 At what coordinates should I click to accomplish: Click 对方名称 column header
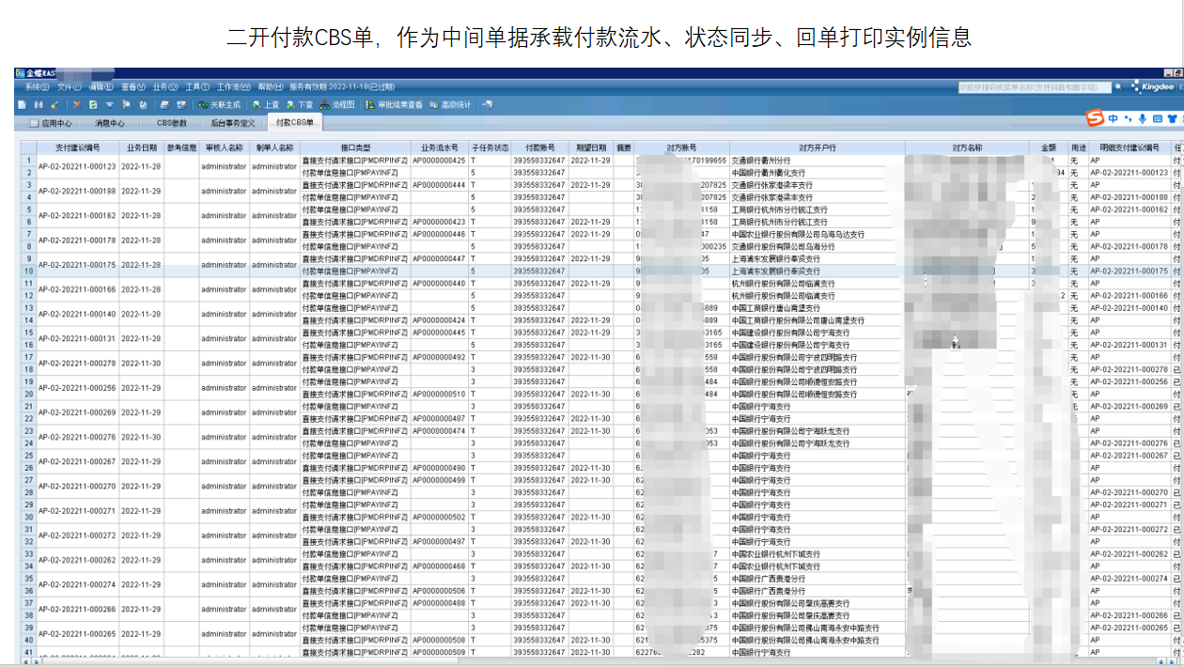tap(967, 148)
